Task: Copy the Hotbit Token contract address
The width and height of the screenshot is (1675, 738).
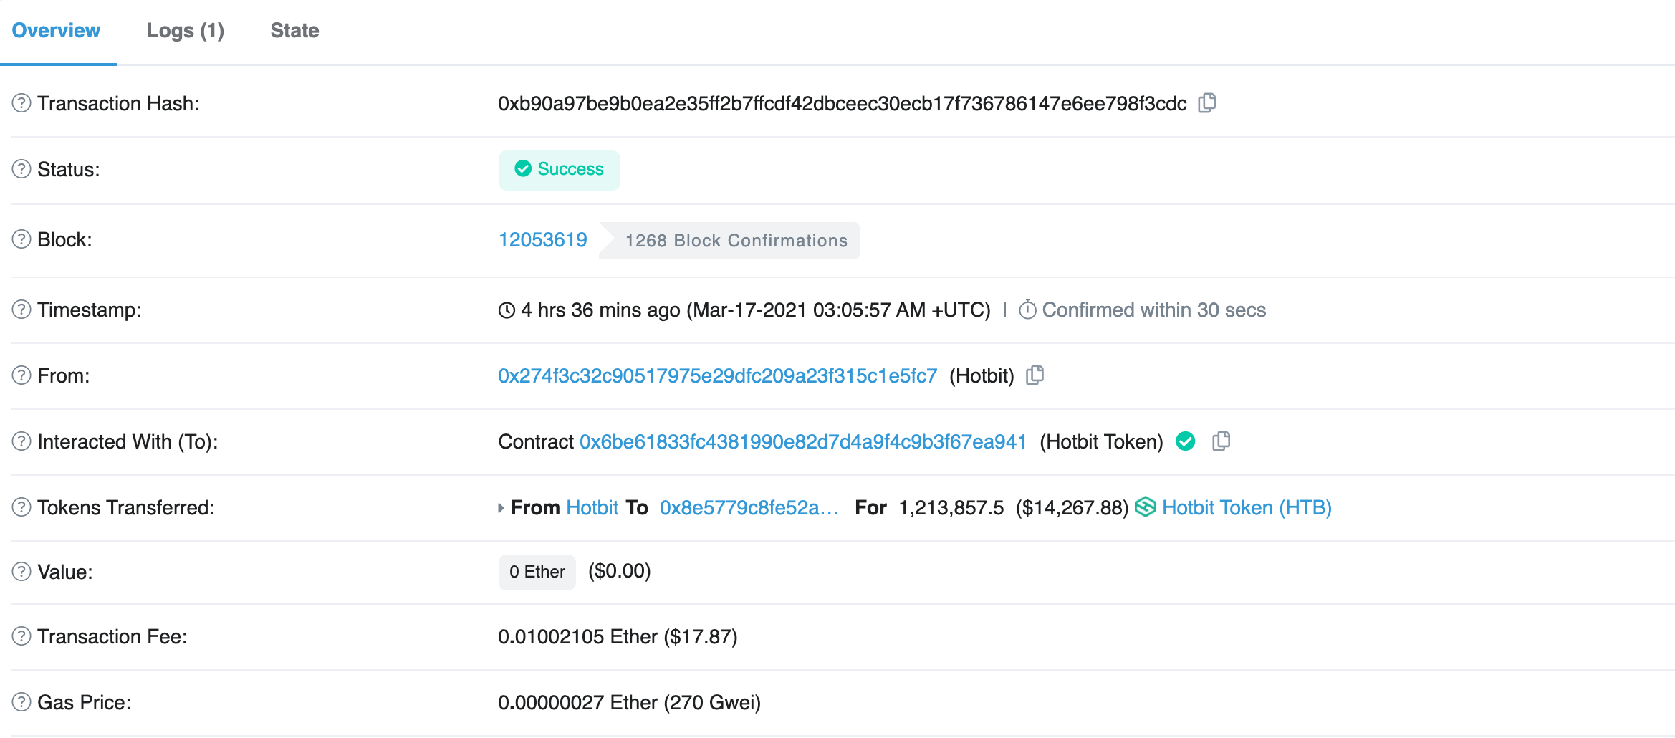Action: coord(1222,441)
